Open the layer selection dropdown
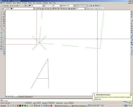Viewport: 133px width, 107px height. 19,9
